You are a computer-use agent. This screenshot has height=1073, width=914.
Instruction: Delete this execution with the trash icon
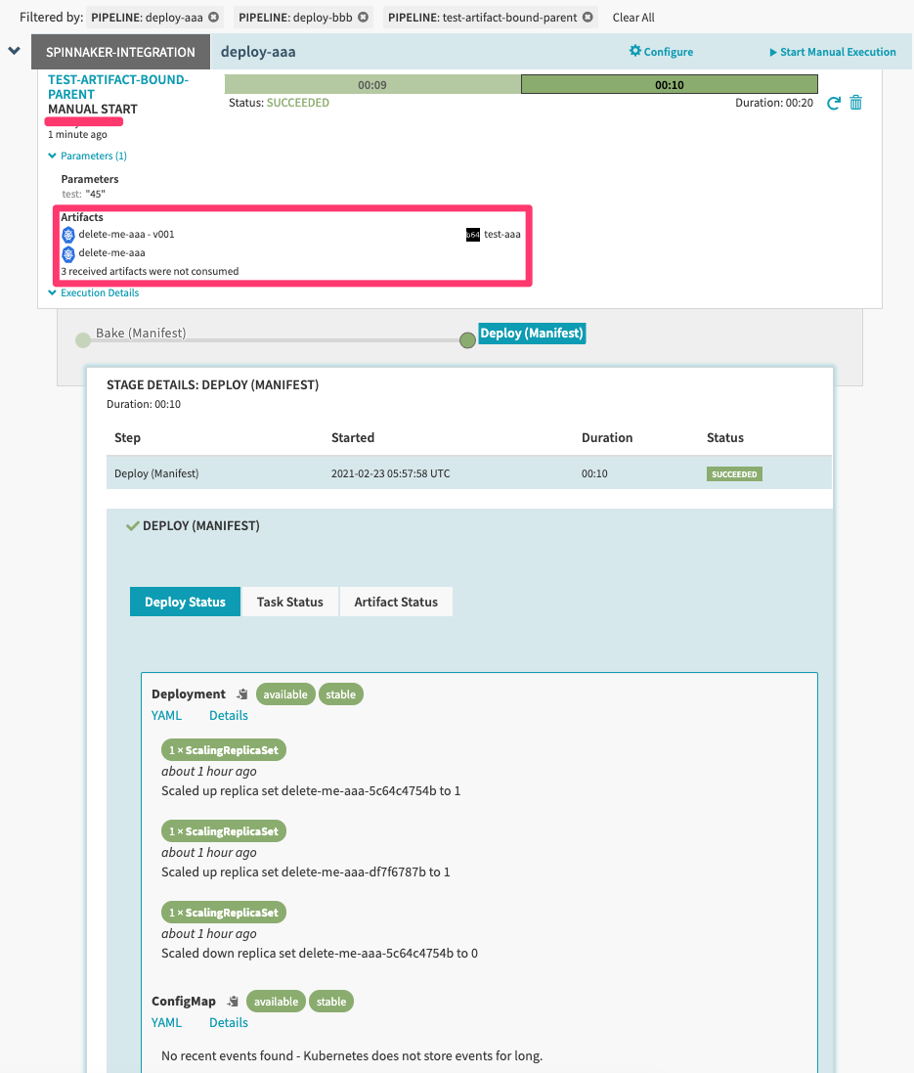tap(855, 102)
